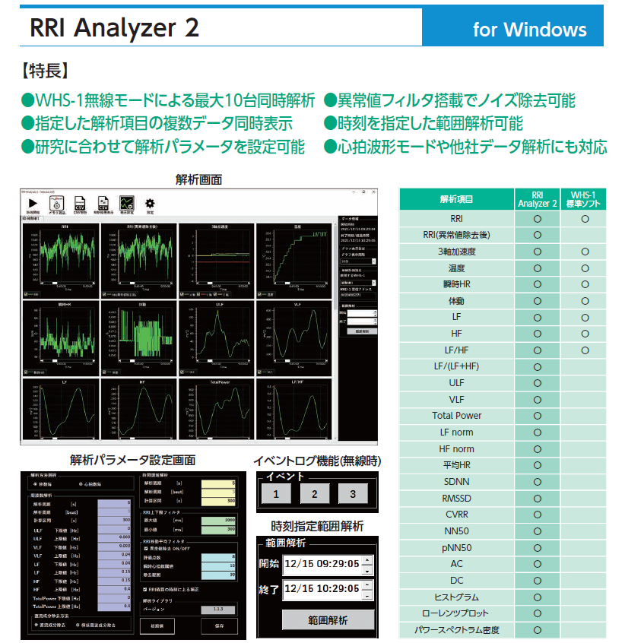Click the up arrow on 開始 time spinner
The width and height of the screenshot is (625, 643).
(367, 561)
